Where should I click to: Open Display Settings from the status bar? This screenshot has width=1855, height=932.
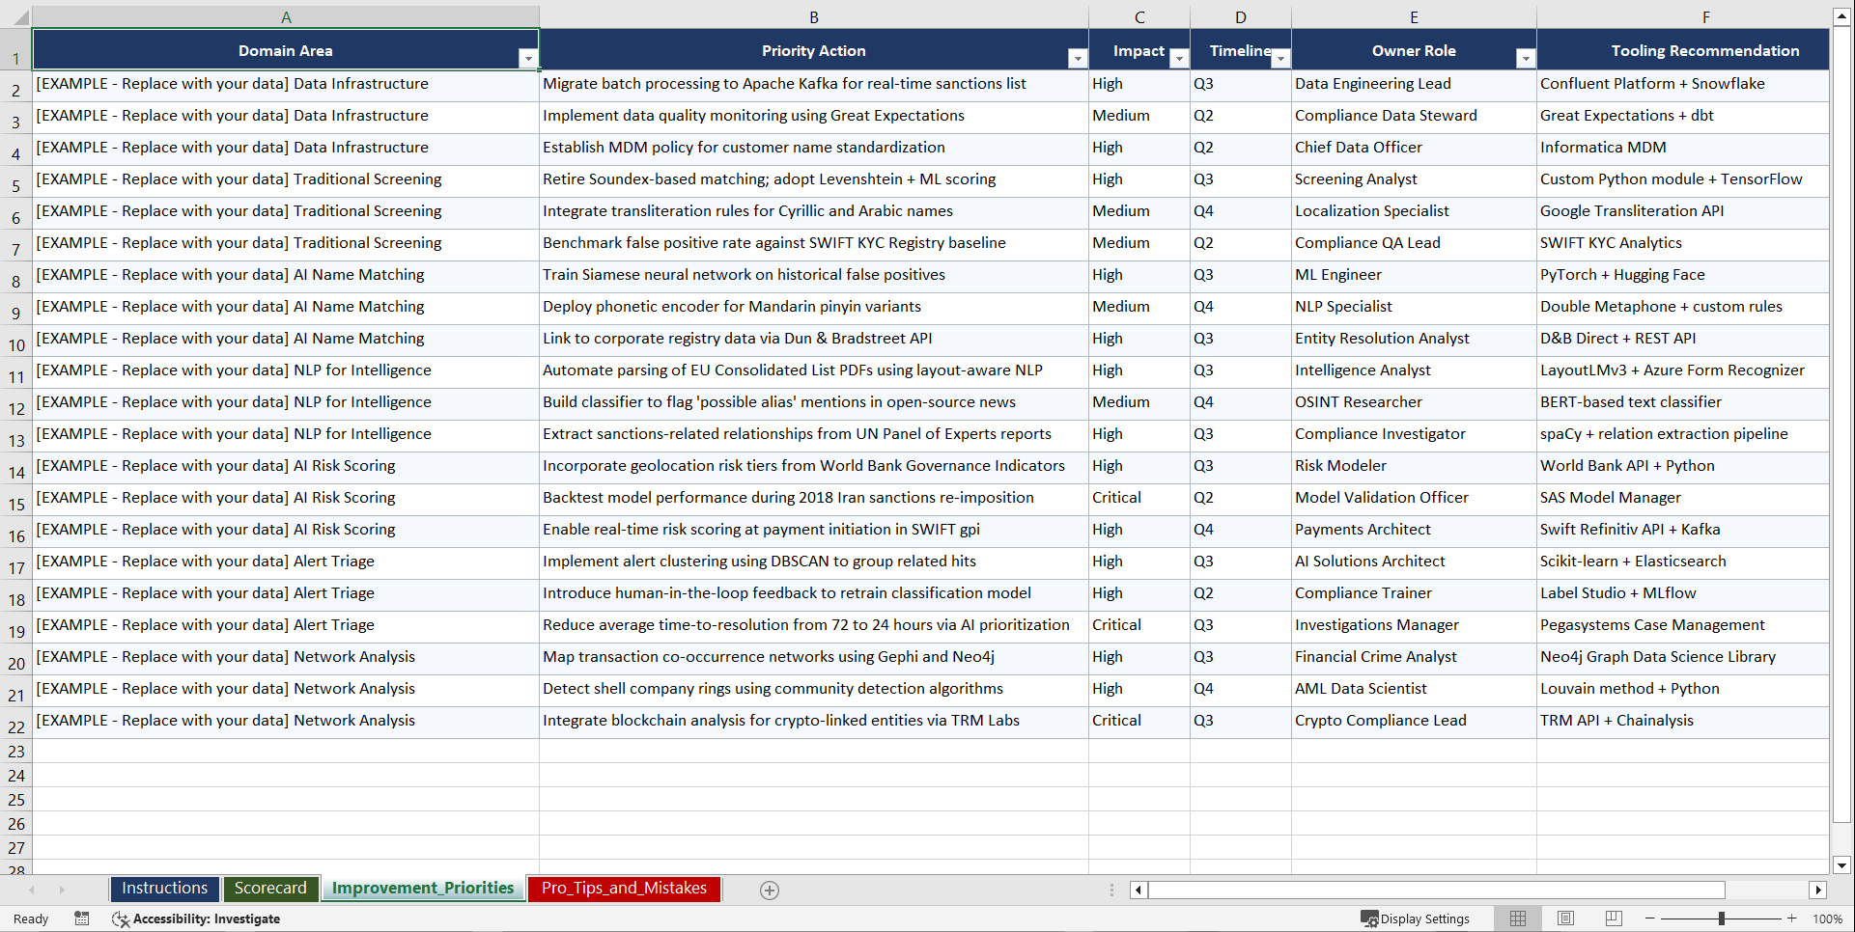pyautogui.click(x=1416, y=918)
